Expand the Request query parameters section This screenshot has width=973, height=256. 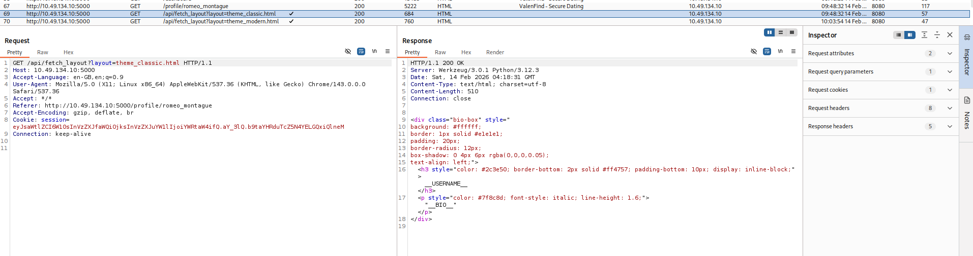(950, 71)
